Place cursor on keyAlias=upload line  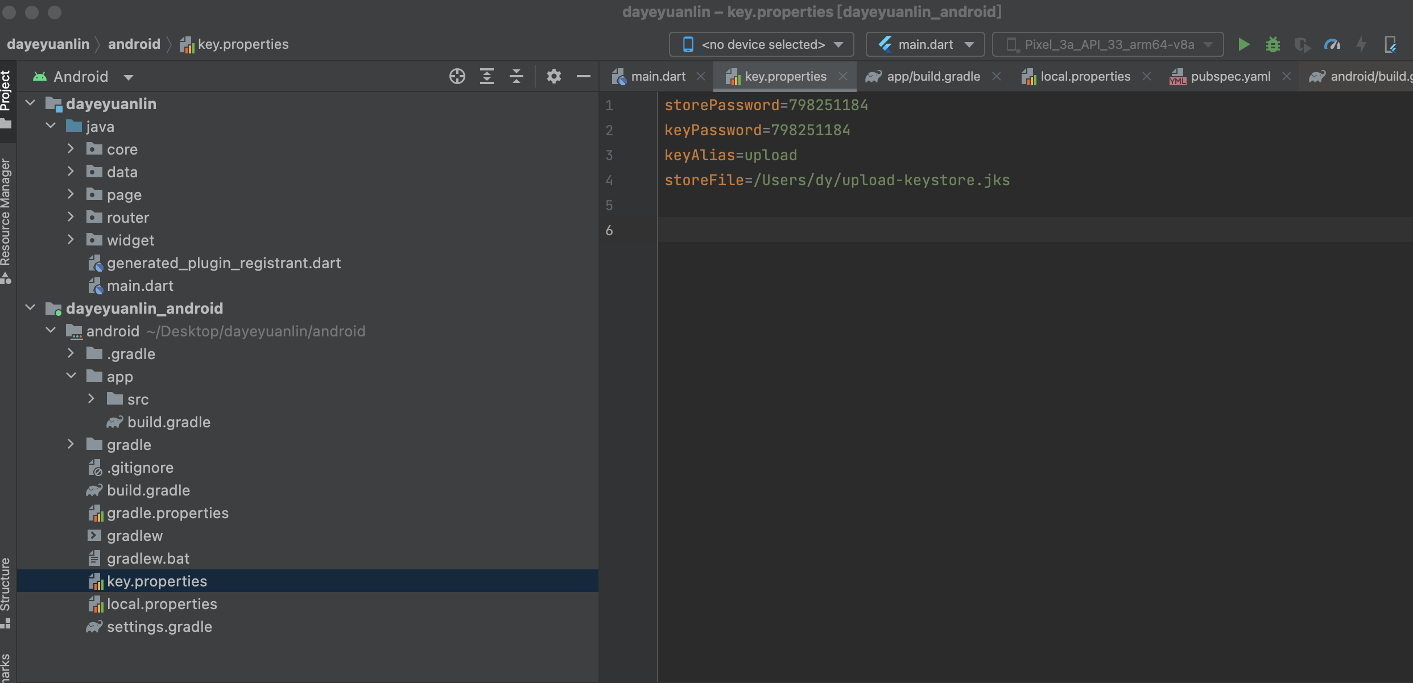731,155
